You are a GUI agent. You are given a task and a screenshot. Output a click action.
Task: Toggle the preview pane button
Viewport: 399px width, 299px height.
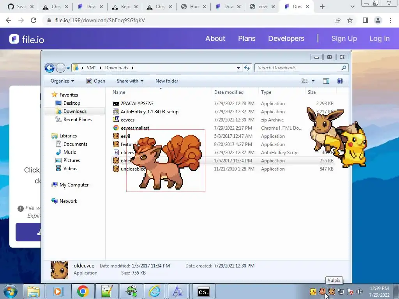point(326,81)
